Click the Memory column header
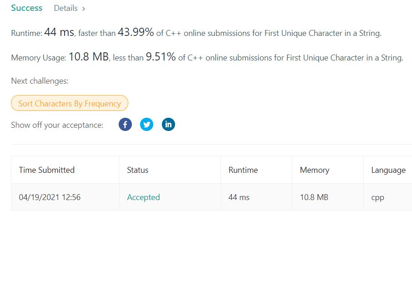This screenshot has width=412, height=286. tap(314, 170)
